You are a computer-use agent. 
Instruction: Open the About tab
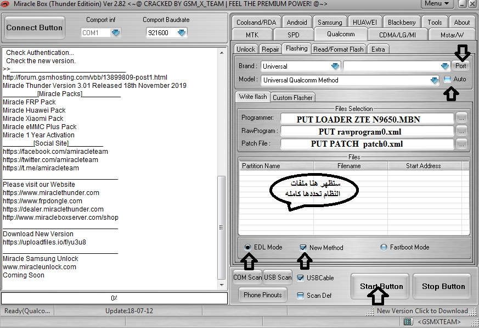[x=462, y=23]
